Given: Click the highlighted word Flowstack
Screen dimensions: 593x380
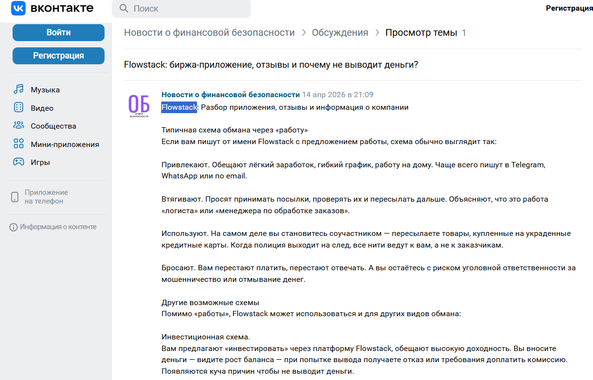Looking at the screenshot, I should 179,107.
